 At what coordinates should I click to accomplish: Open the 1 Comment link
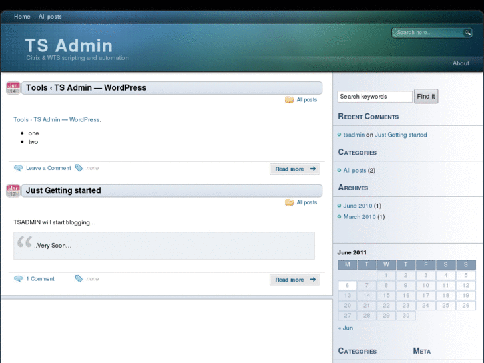click(x=40, y=279)
